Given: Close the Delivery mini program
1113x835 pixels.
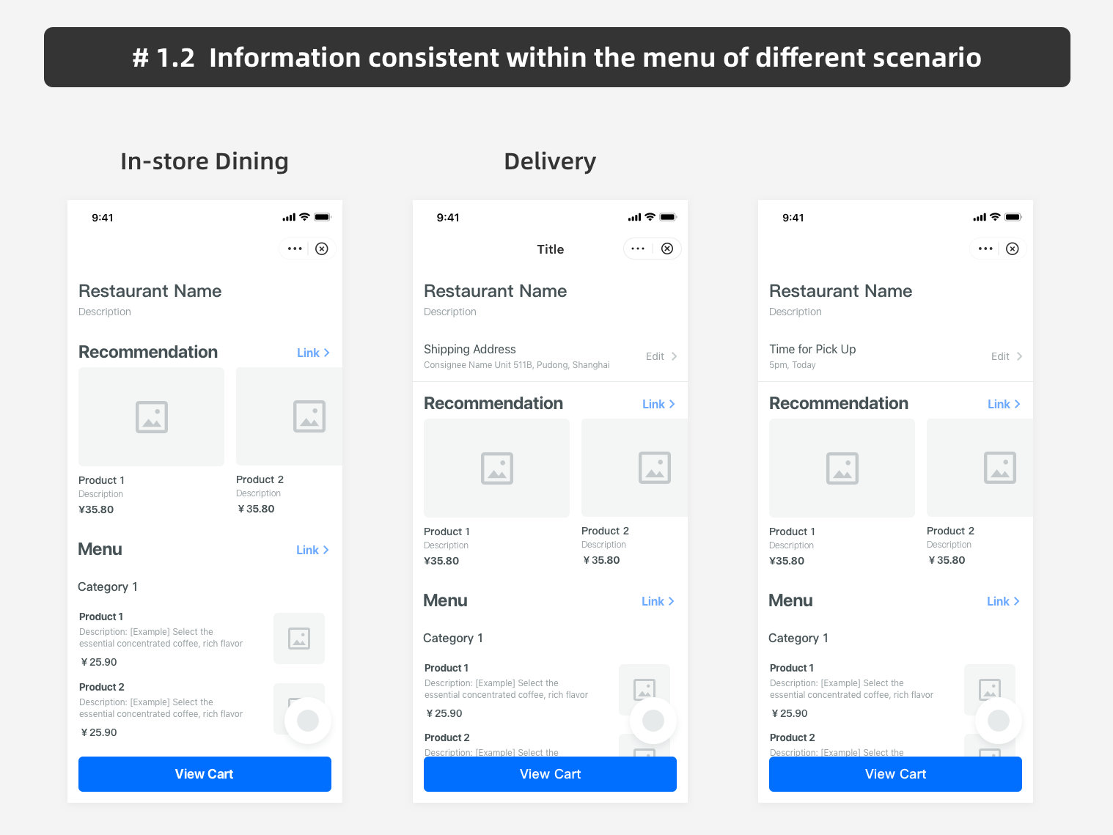Looking at the screenshot, I should 666,249.
